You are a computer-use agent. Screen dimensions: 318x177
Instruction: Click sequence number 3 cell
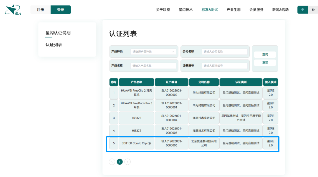pyautogui.click(x=114, y=118)
